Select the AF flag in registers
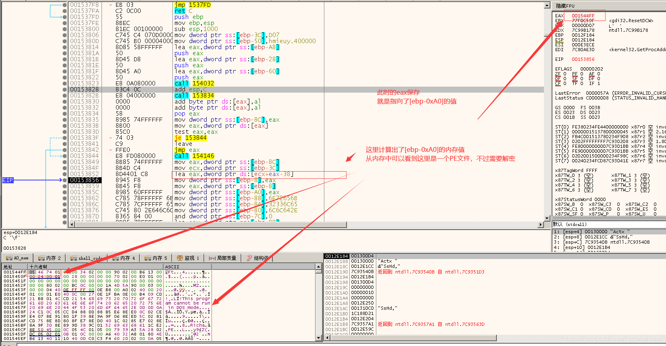The image size is (666, 346). pyautogui.click(x=591, y=74)
